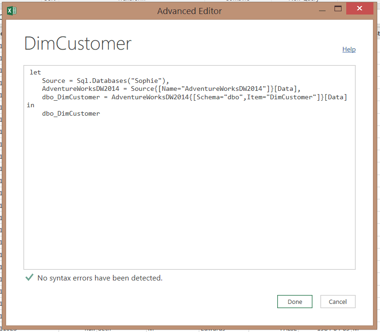Screen dimensions: 380x332
Task: Maximize the Advanced Editor window
Action: [x=337, y=9]
